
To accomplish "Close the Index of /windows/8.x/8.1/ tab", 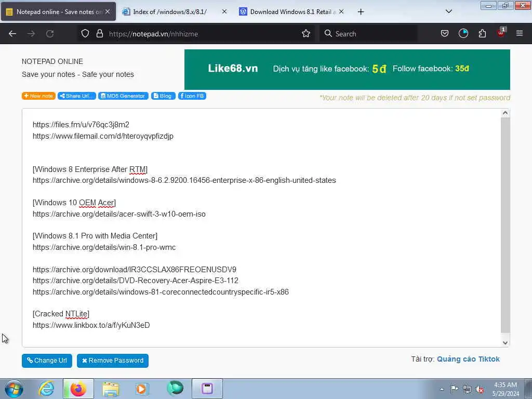I will point(224,11).
